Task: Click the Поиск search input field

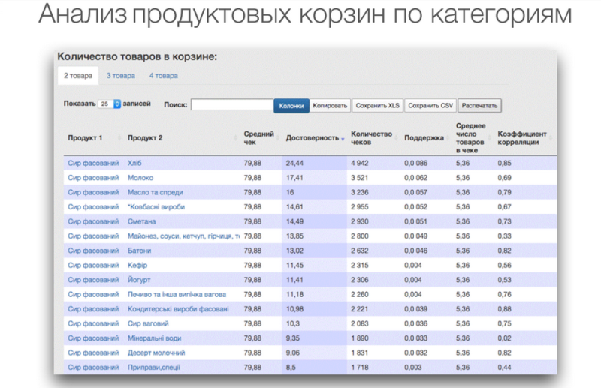Action: click(x=231, y=105)
